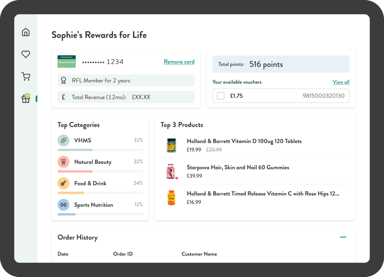
Task: Click the Natural Beauty progress bar
Action: click(x=100, y=172)
